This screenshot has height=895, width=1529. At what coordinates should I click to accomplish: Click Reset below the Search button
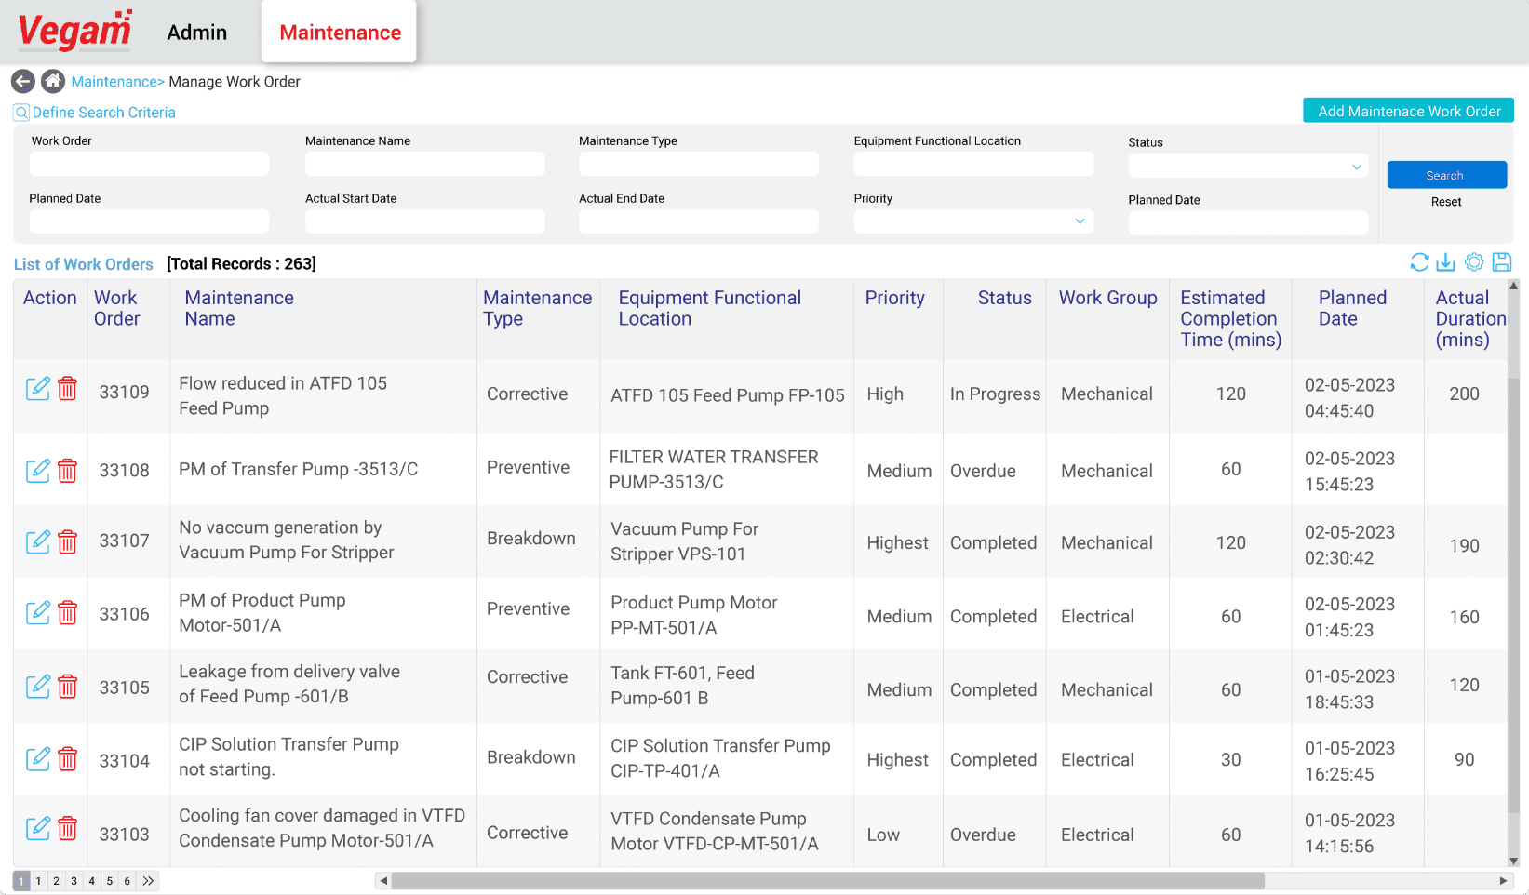(x=1446, y=201)
